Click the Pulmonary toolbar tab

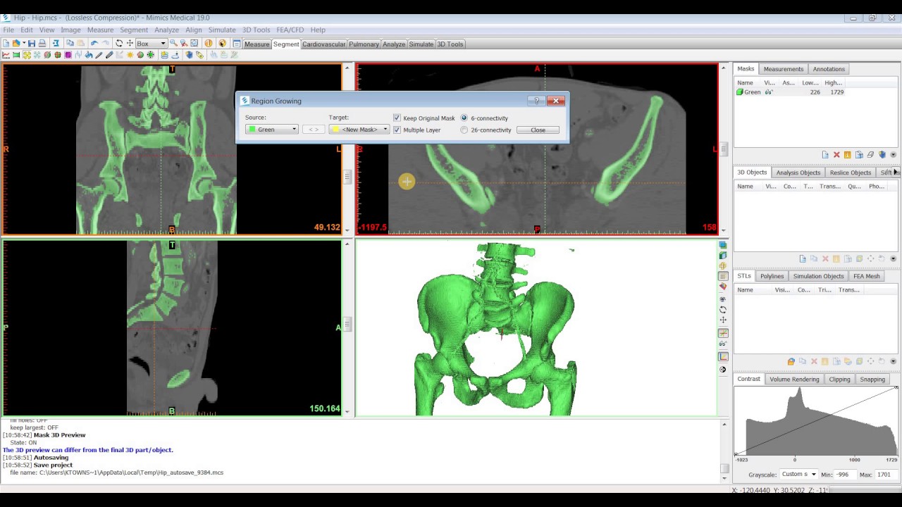click(x=364, y=44)
